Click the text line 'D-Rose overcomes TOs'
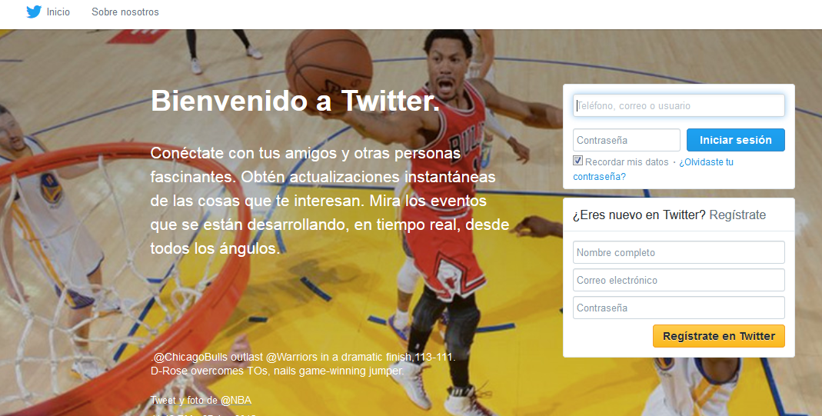The image size is (822, 416). tap(278, 371)
